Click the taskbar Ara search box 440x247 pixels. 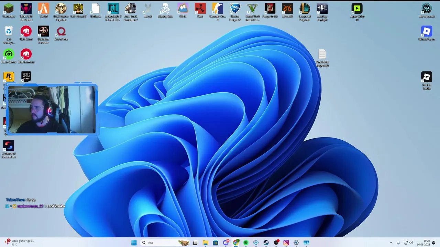(165, 243)
